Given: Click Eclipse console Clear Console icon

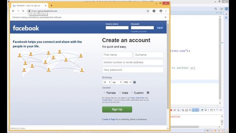Looking at the screenshot, I should tap(183, 110).
